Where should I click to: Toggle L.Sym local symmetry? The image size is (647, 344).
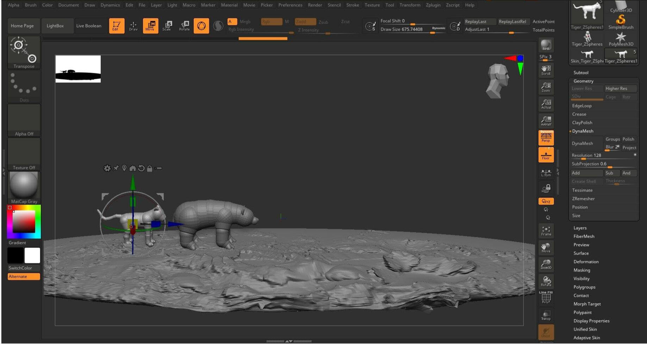point(546,172)
